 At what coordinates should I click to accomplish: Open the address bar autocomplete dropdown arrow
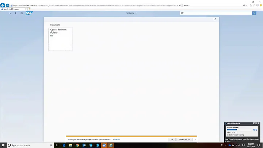[178, 5]
